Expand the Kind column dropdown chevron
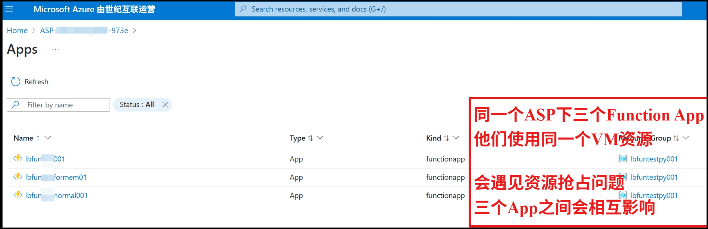 456,138
